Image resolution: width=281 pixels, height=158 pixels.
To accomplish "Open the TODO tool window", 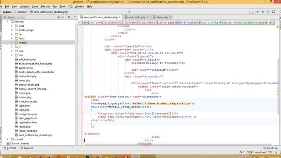I will tap(10, 148).
